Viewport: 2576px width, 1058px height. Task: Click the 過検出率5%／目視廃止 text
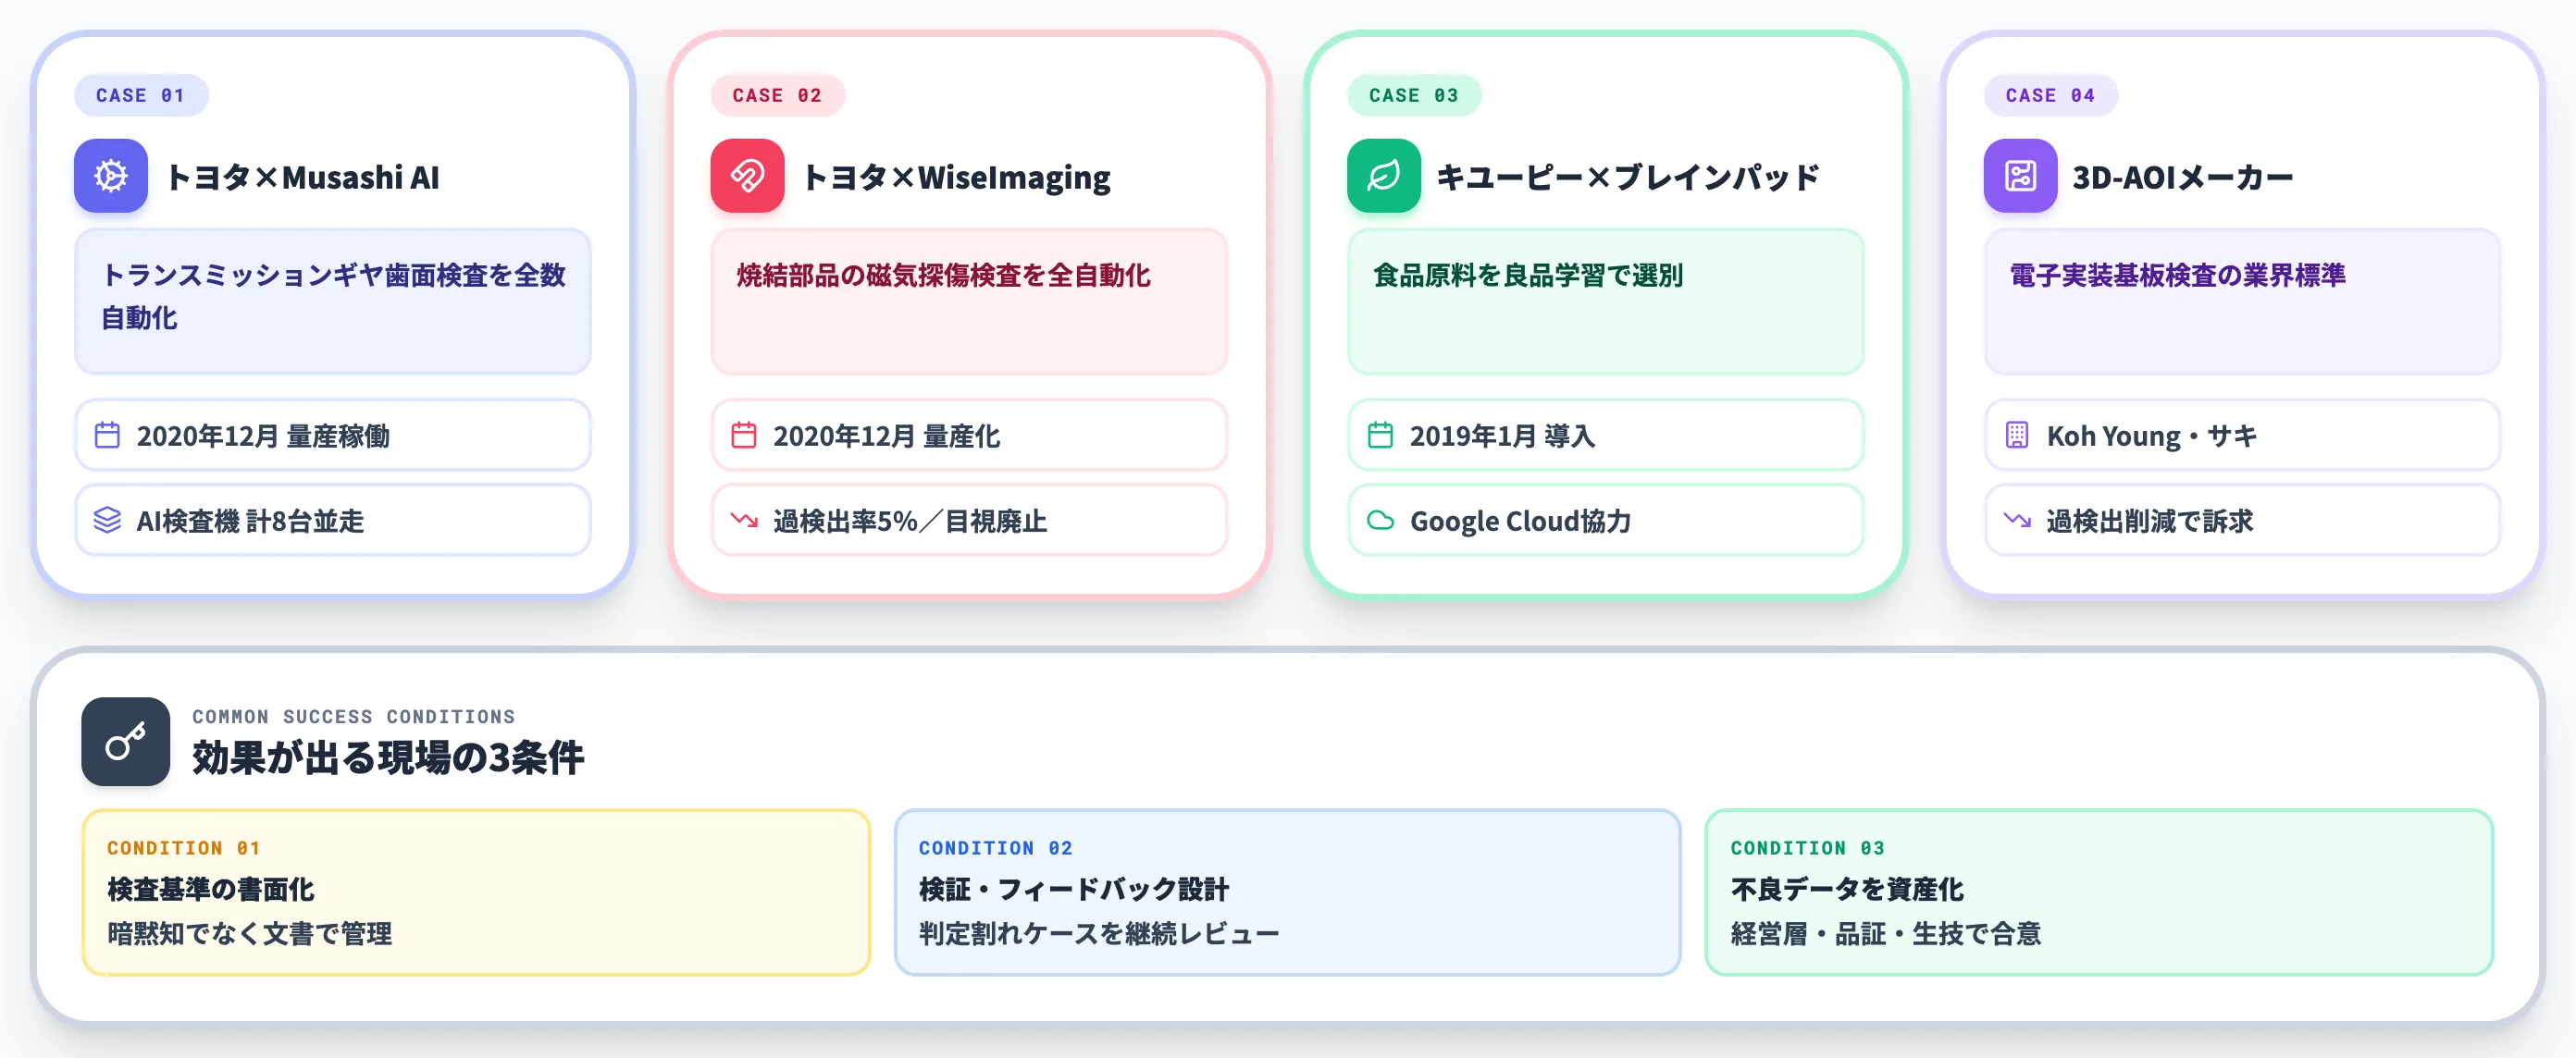pos(910,522)
